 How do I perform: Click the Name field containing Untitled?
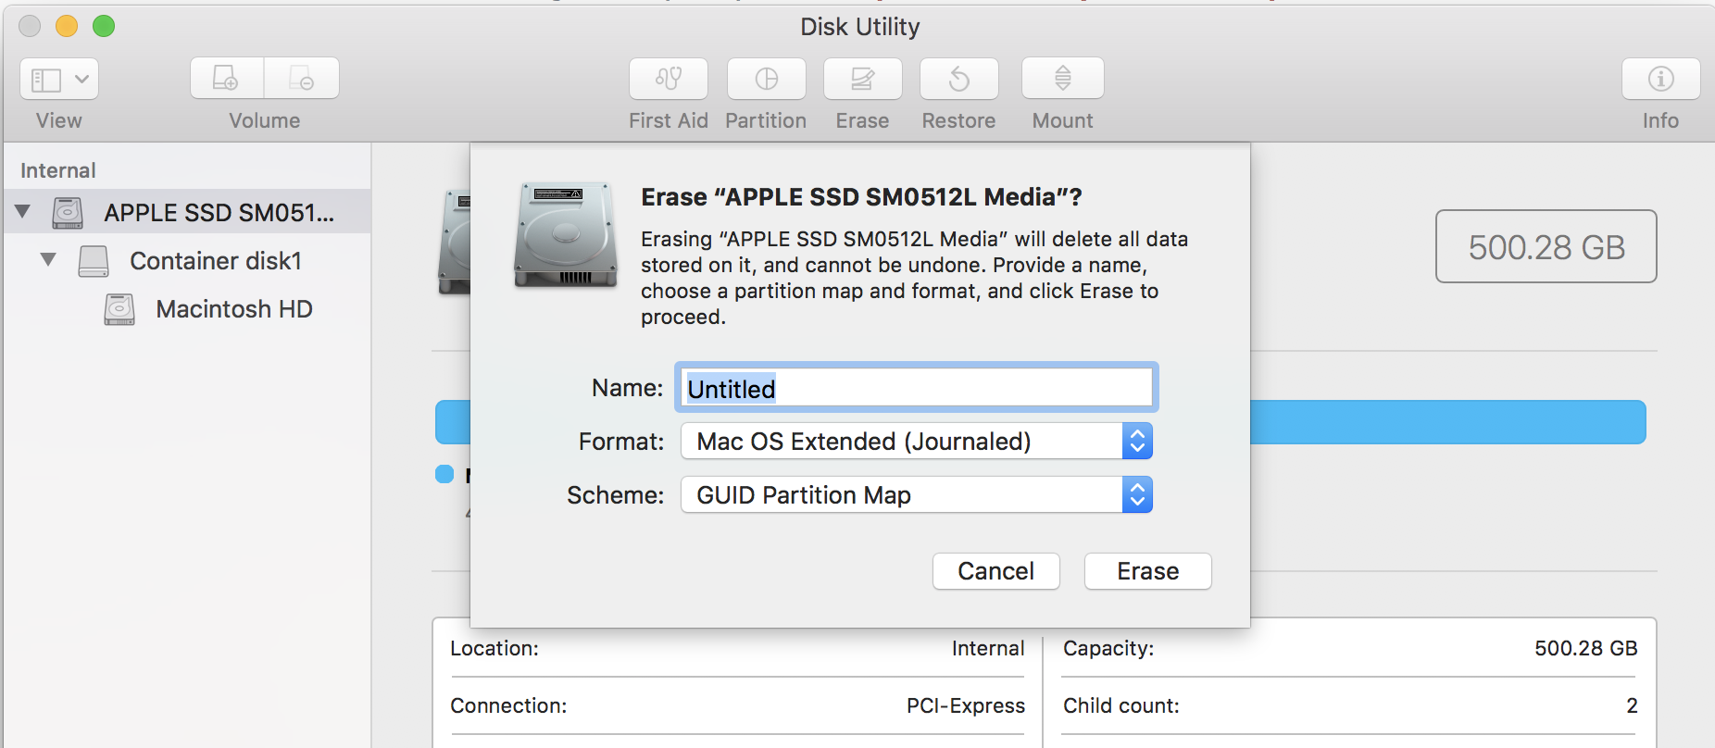(917, 388)
